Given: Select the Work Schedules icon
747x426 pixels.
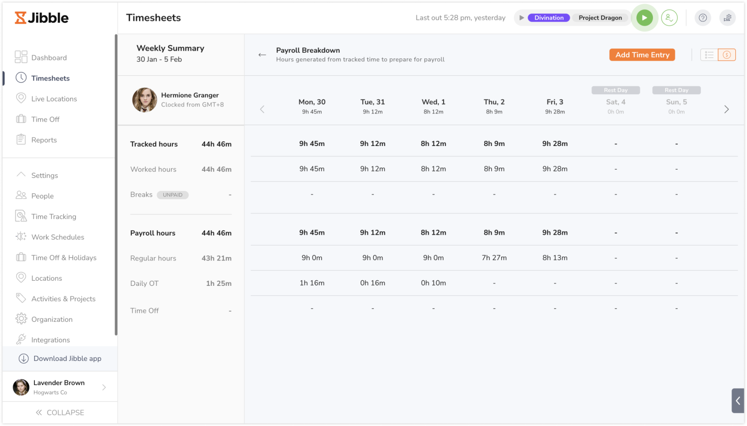Looking at the screenshot, I should 21,237.
